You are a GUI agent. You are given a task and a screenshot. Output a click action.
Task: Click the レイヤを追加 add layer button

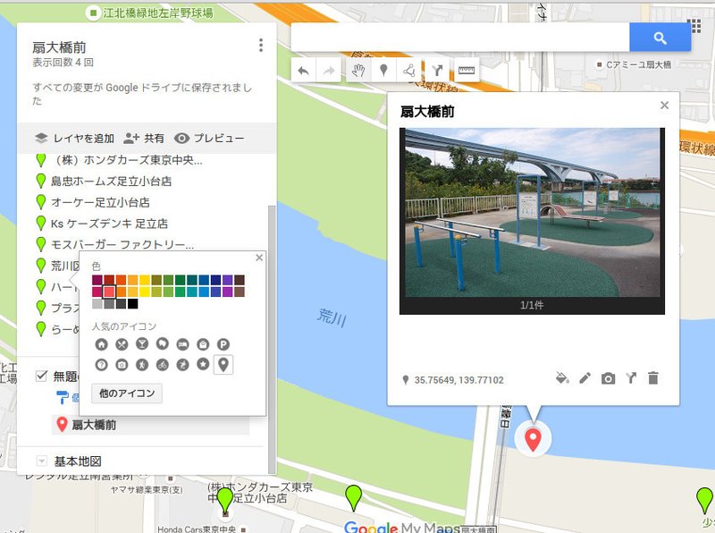(74, 139)
